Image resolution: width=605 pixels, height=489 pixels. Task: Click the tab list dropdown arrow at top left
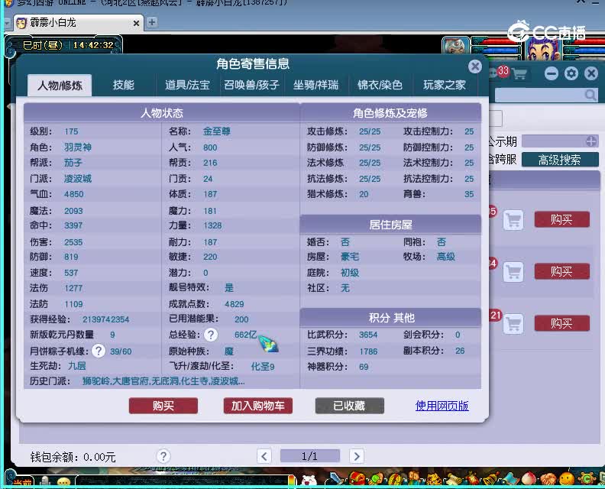(x=7, y=24)
